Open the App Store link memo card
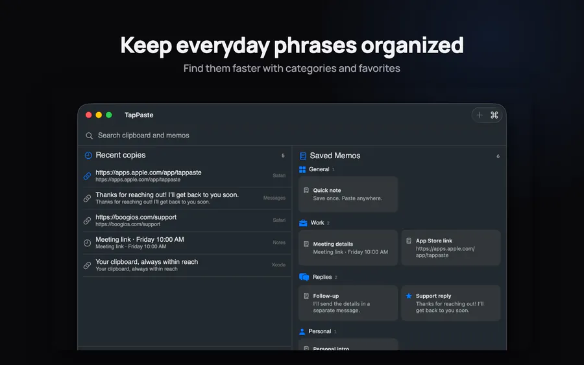 (x=451, y=248)
